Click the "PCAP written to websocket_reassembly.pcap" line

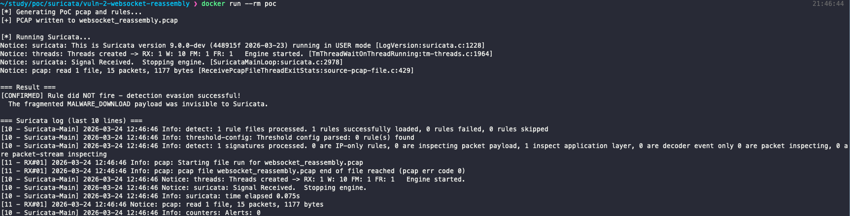coord(97,21)
